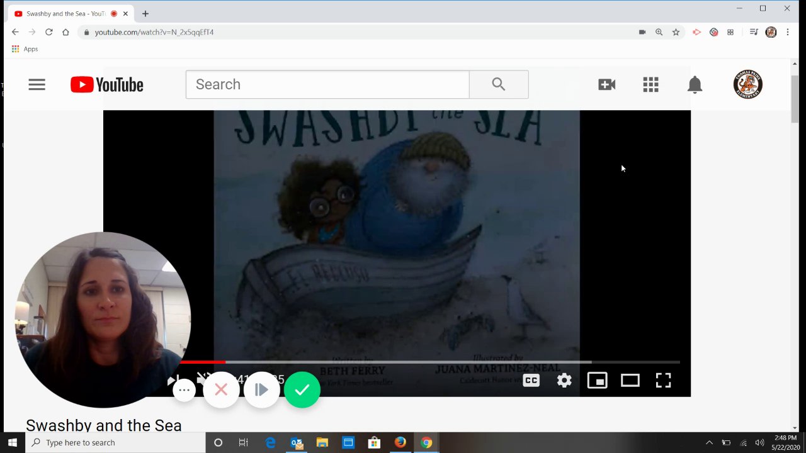The image size is (806, 453).
Task: Click the grid extension icon in toolbar
Action: 730,32
